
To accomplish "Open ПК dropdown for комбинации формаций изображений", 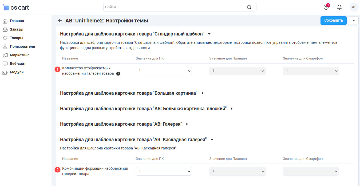I will (164, 171).
